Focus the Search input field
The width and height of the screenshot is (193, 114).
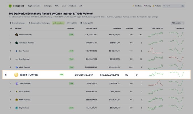(173, 6)
